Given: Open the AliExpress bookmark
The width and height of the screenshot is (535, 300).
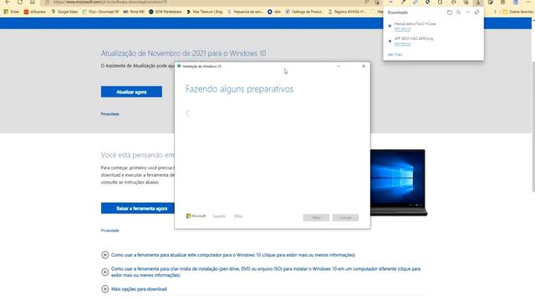Looking at the screenshot, I should [x=35, y=12].
